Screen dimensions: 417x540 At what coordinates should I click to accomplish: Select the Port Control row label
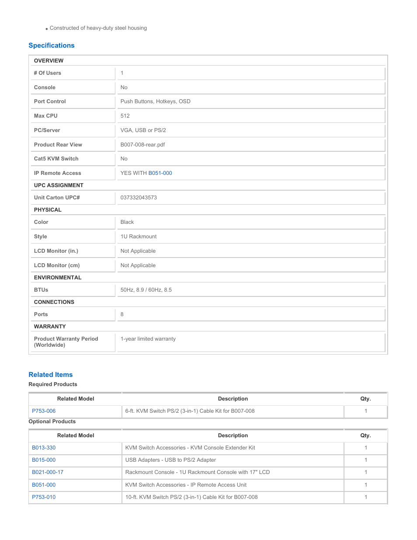point(50,101)
